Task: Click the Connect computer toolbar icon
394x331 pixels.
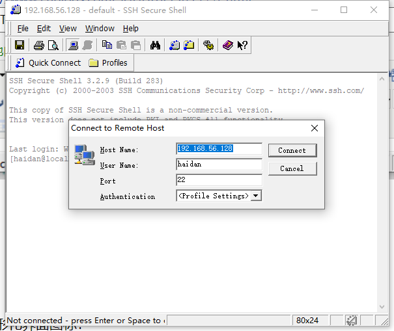Action: (x=73, y=46)
